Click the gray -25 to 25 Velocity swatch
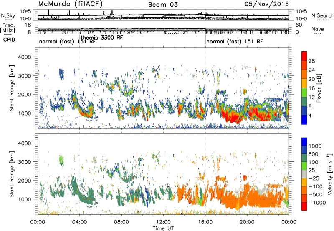Image resolution: width=334 pixels, height=231 pixels. pos(304,174)
